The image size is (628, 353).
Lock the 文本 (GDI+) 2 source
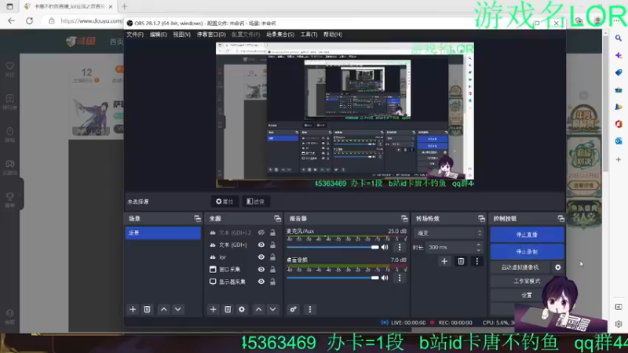pyautogui.click(x=272, y=232)
